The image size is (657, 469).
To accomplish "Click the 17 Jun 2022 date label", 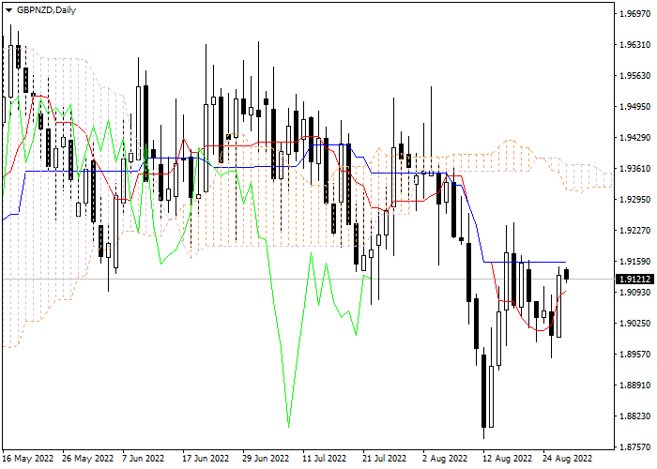I will coord(206,459).
